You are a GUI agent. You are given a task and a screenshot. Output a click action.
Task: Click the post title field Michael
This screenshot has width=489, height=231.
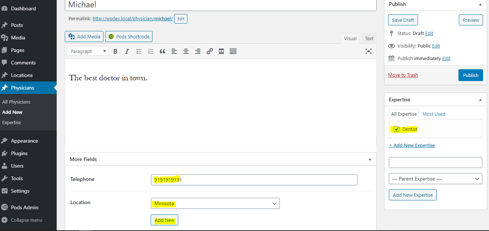point(221,5)
